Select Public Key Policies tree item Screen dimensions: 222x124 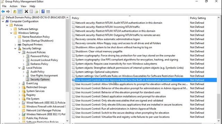pos(37,118)
